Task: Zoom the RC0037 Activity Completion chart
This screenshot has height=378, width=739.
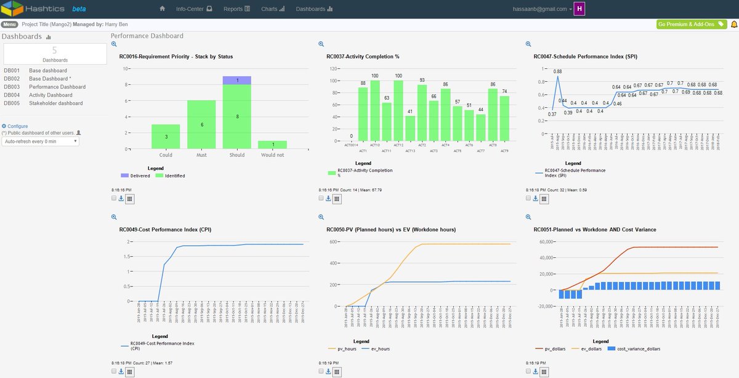Action: point(321,44)
